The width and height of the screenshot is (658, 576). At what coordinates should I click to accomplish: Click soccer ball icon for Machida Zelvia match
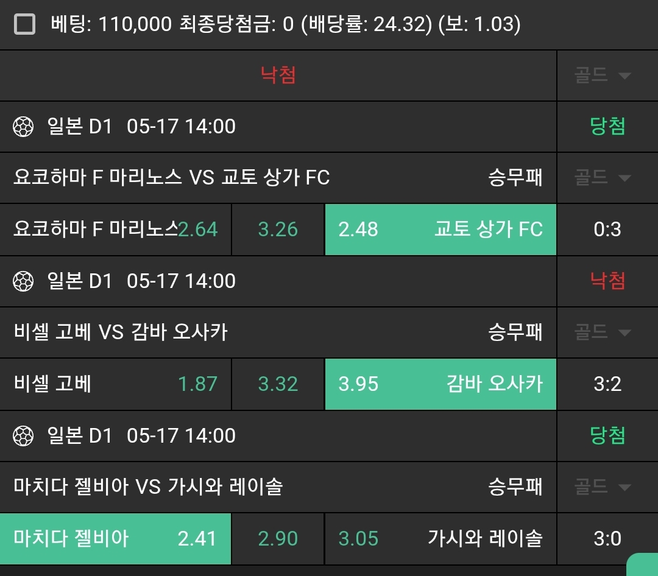point(23,436)
